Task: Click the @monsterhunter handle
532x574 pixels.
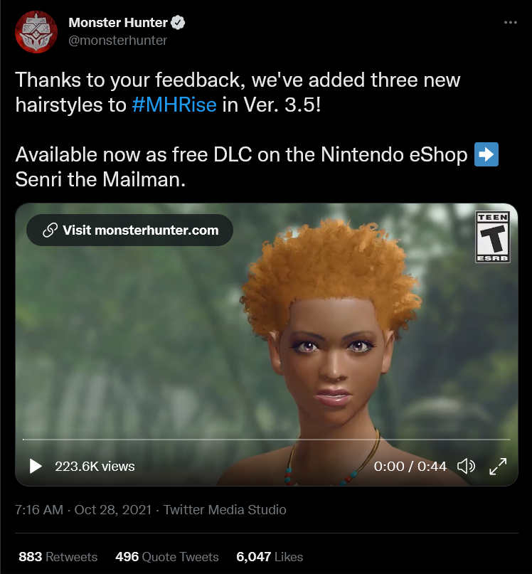Action: pos(117,41)
